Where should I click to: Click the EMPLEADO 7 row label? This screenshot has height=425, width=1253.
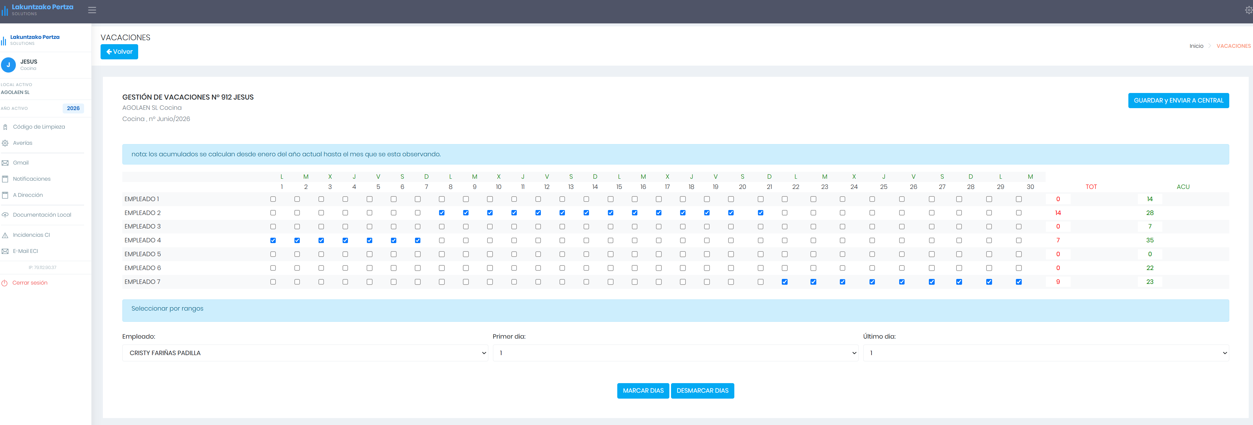point(142,282)
